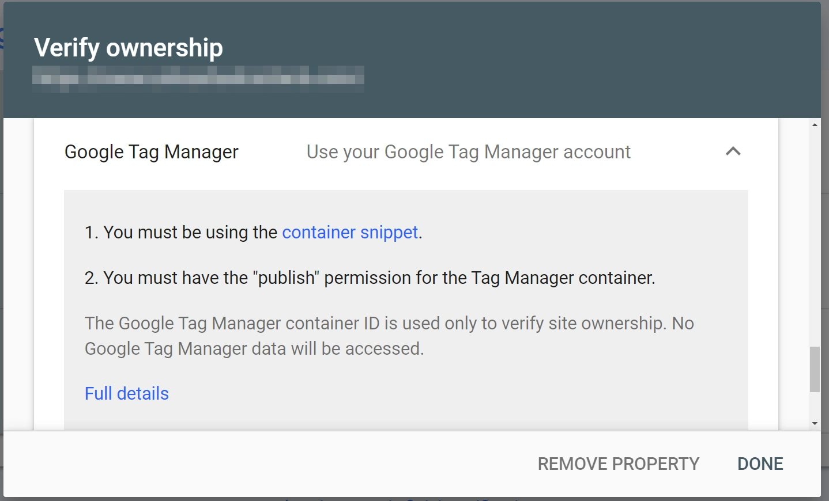Click the DONE button
This screenshot has height=501, width=829.
coord(760,464)
